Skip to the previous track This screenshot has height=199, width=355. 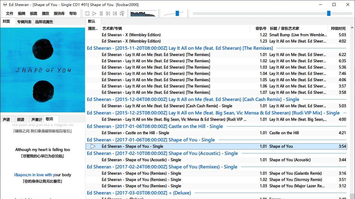(108, 13)
